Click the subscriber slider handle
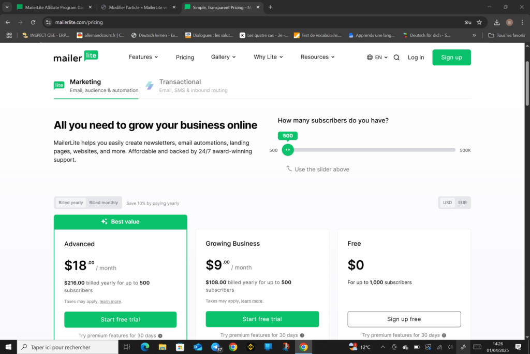 [288, 150]
